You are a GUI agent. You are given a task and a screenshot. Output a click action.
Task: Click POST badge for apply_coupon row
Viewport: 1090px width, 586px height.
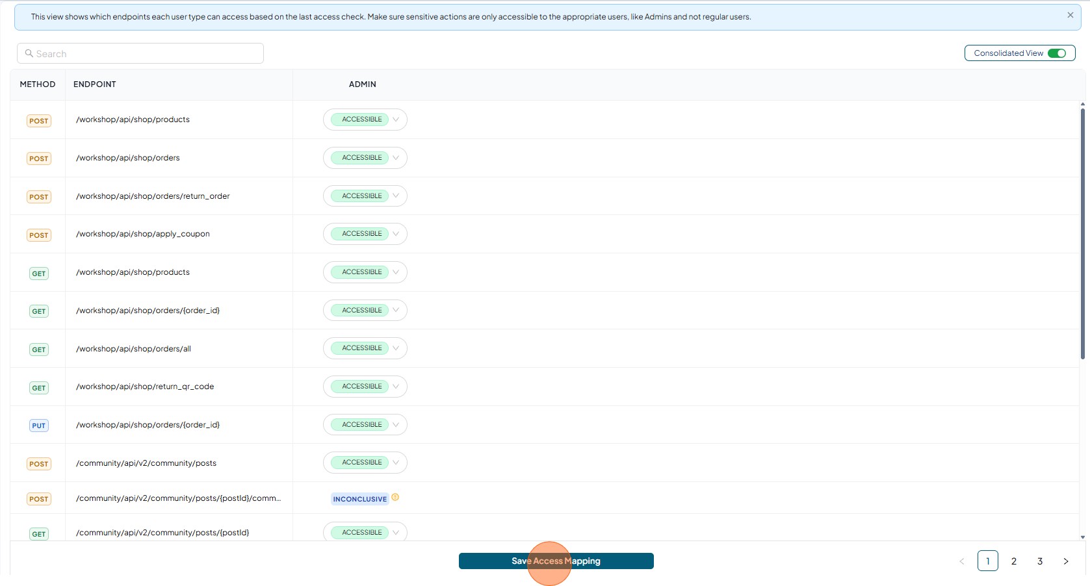[39, 235]
